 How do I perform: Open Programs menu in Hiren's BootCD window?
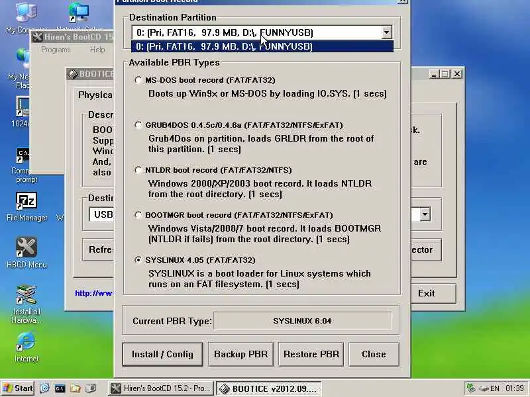point(56,50)
